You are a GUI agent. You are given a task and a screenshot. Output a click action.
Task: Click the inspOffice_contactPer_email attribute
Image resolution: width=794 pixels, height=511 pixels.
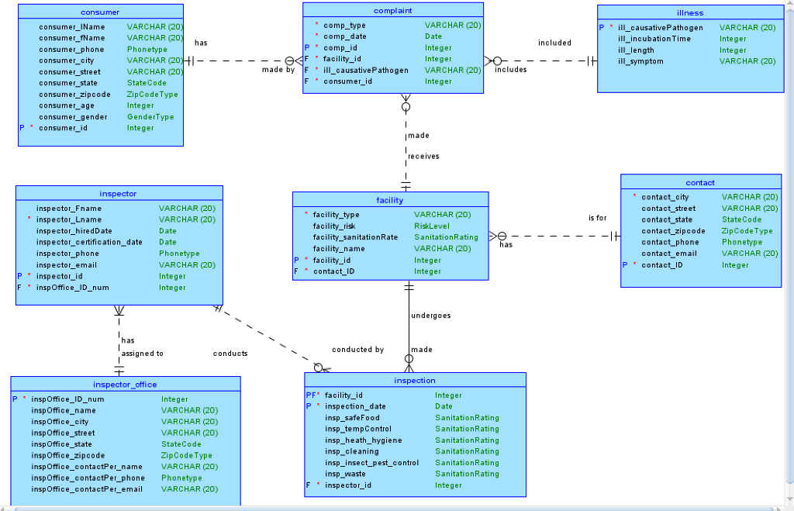coord(87,489)
